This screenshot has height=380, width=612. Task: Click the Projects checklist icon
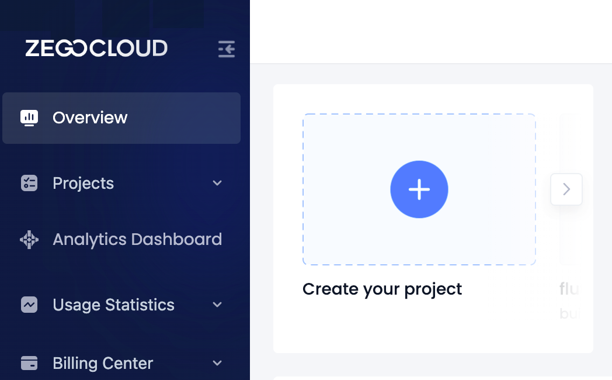(x=29, y=183)
